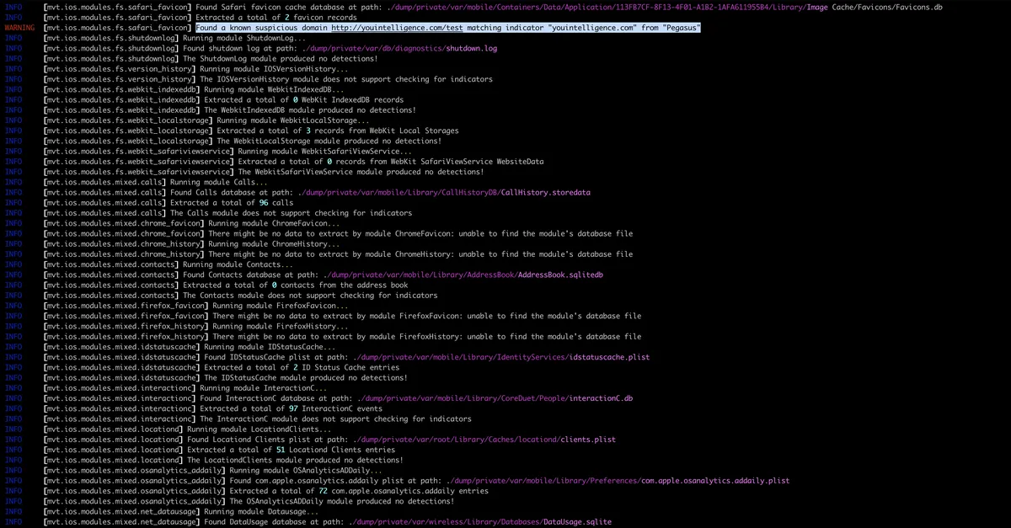Click the 96 calls count value
Viewport: 1011px width, 528px height.
click(x=263, y=202)
